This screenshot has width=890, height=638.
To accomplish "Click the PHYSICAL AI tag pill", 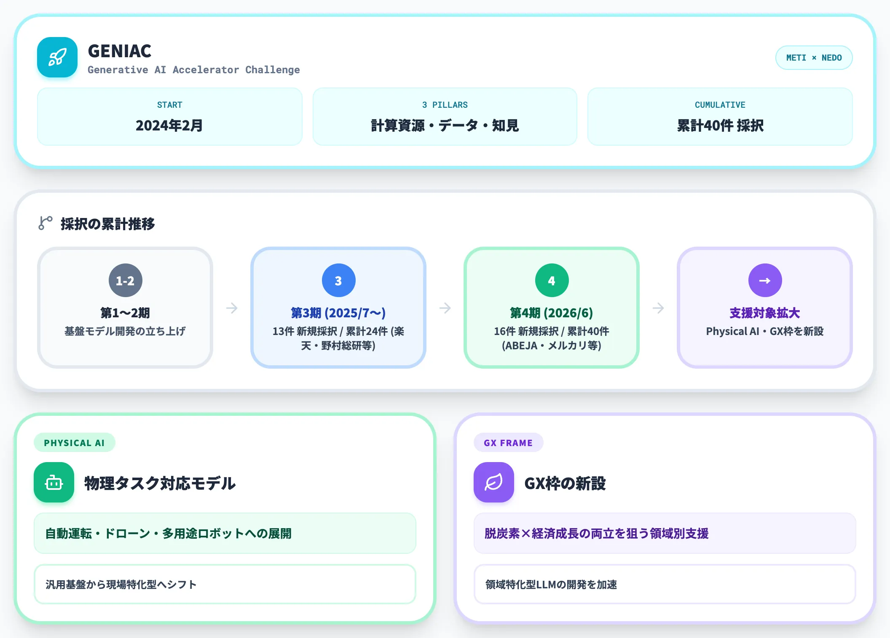I will [75, 443].
